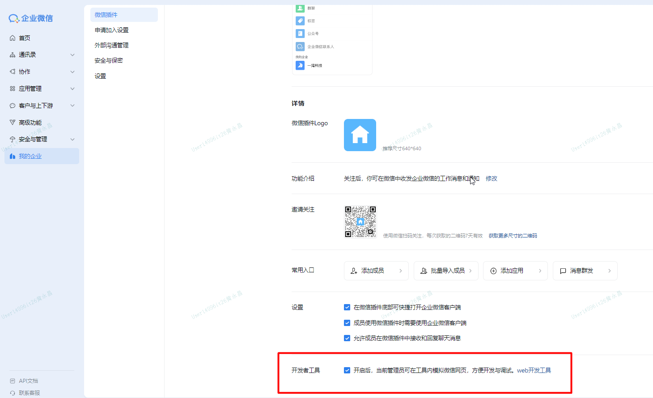Open the 公众号 official account icon
Image resolution: width=653 pixels, height=398 pixels.
click(x=300, y=33)
